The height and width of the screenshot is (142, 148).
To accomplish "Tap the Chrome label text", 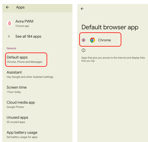I will (x=105, y=40).
